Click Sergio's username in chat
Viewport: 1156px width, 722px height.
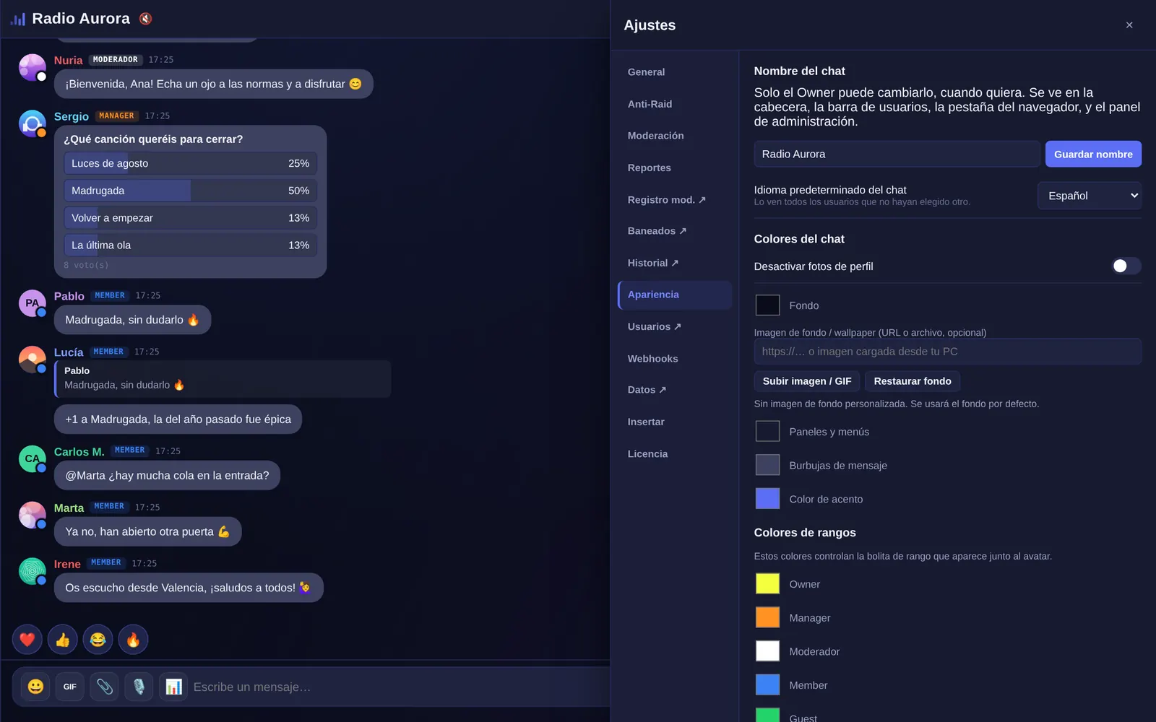[x=72, y=116]
